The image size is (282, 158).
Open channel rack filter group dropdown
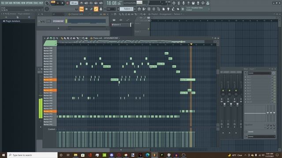58,14
